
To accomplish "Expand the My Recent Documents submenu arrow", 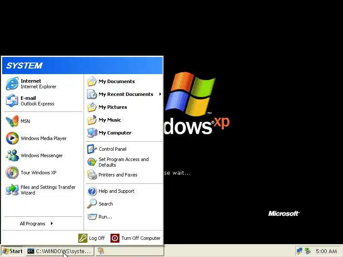I will [x=160, y=94].
